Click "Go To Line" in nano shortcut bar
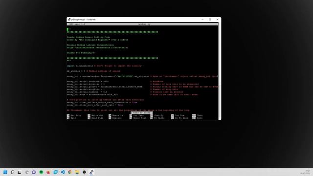This screenshot has width=313, height=176. [x=181, y=118]
